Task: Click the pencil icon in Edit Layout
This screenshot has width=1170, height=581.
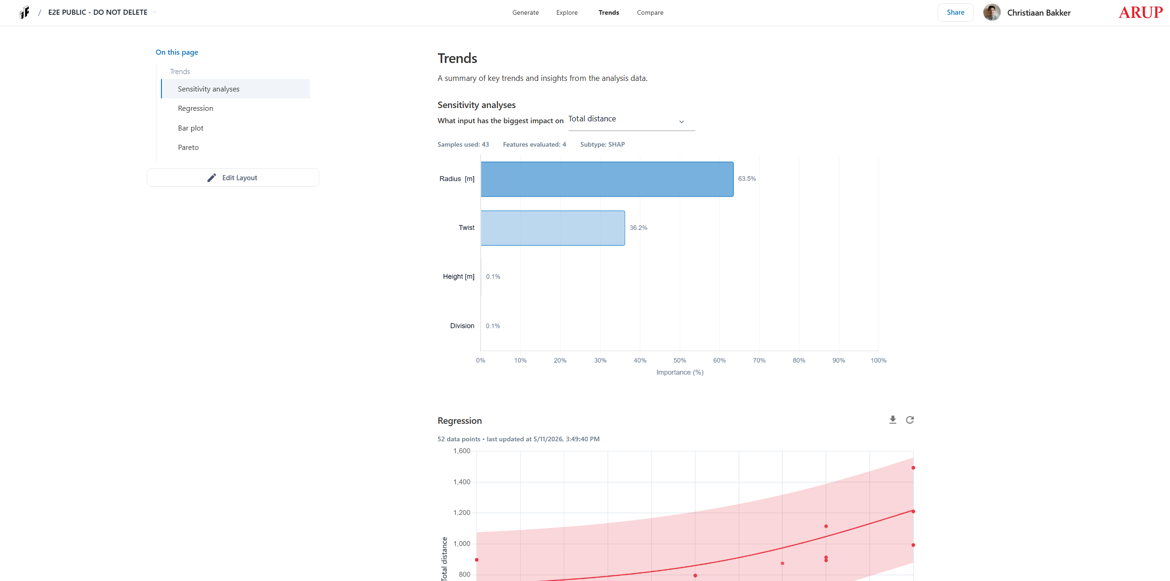Action: click(x=212, y=178)
